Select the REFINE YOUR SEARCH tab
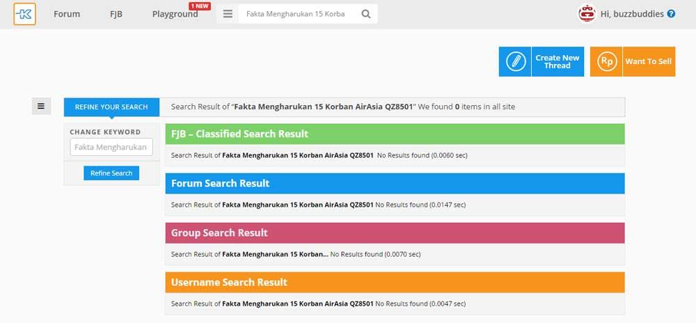 111,107
